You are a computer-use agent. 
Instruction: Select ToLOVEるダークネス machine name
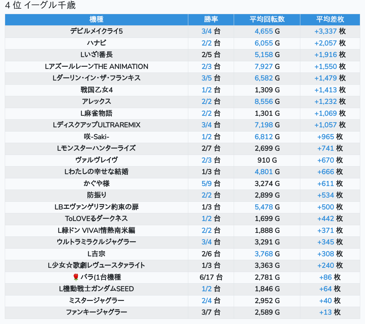click(x=96, y=218)
